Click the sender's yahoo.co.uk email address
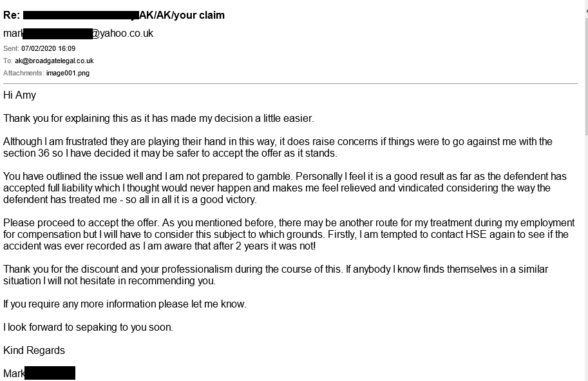The height and width of the screenshot is (381, 588). 78,34
